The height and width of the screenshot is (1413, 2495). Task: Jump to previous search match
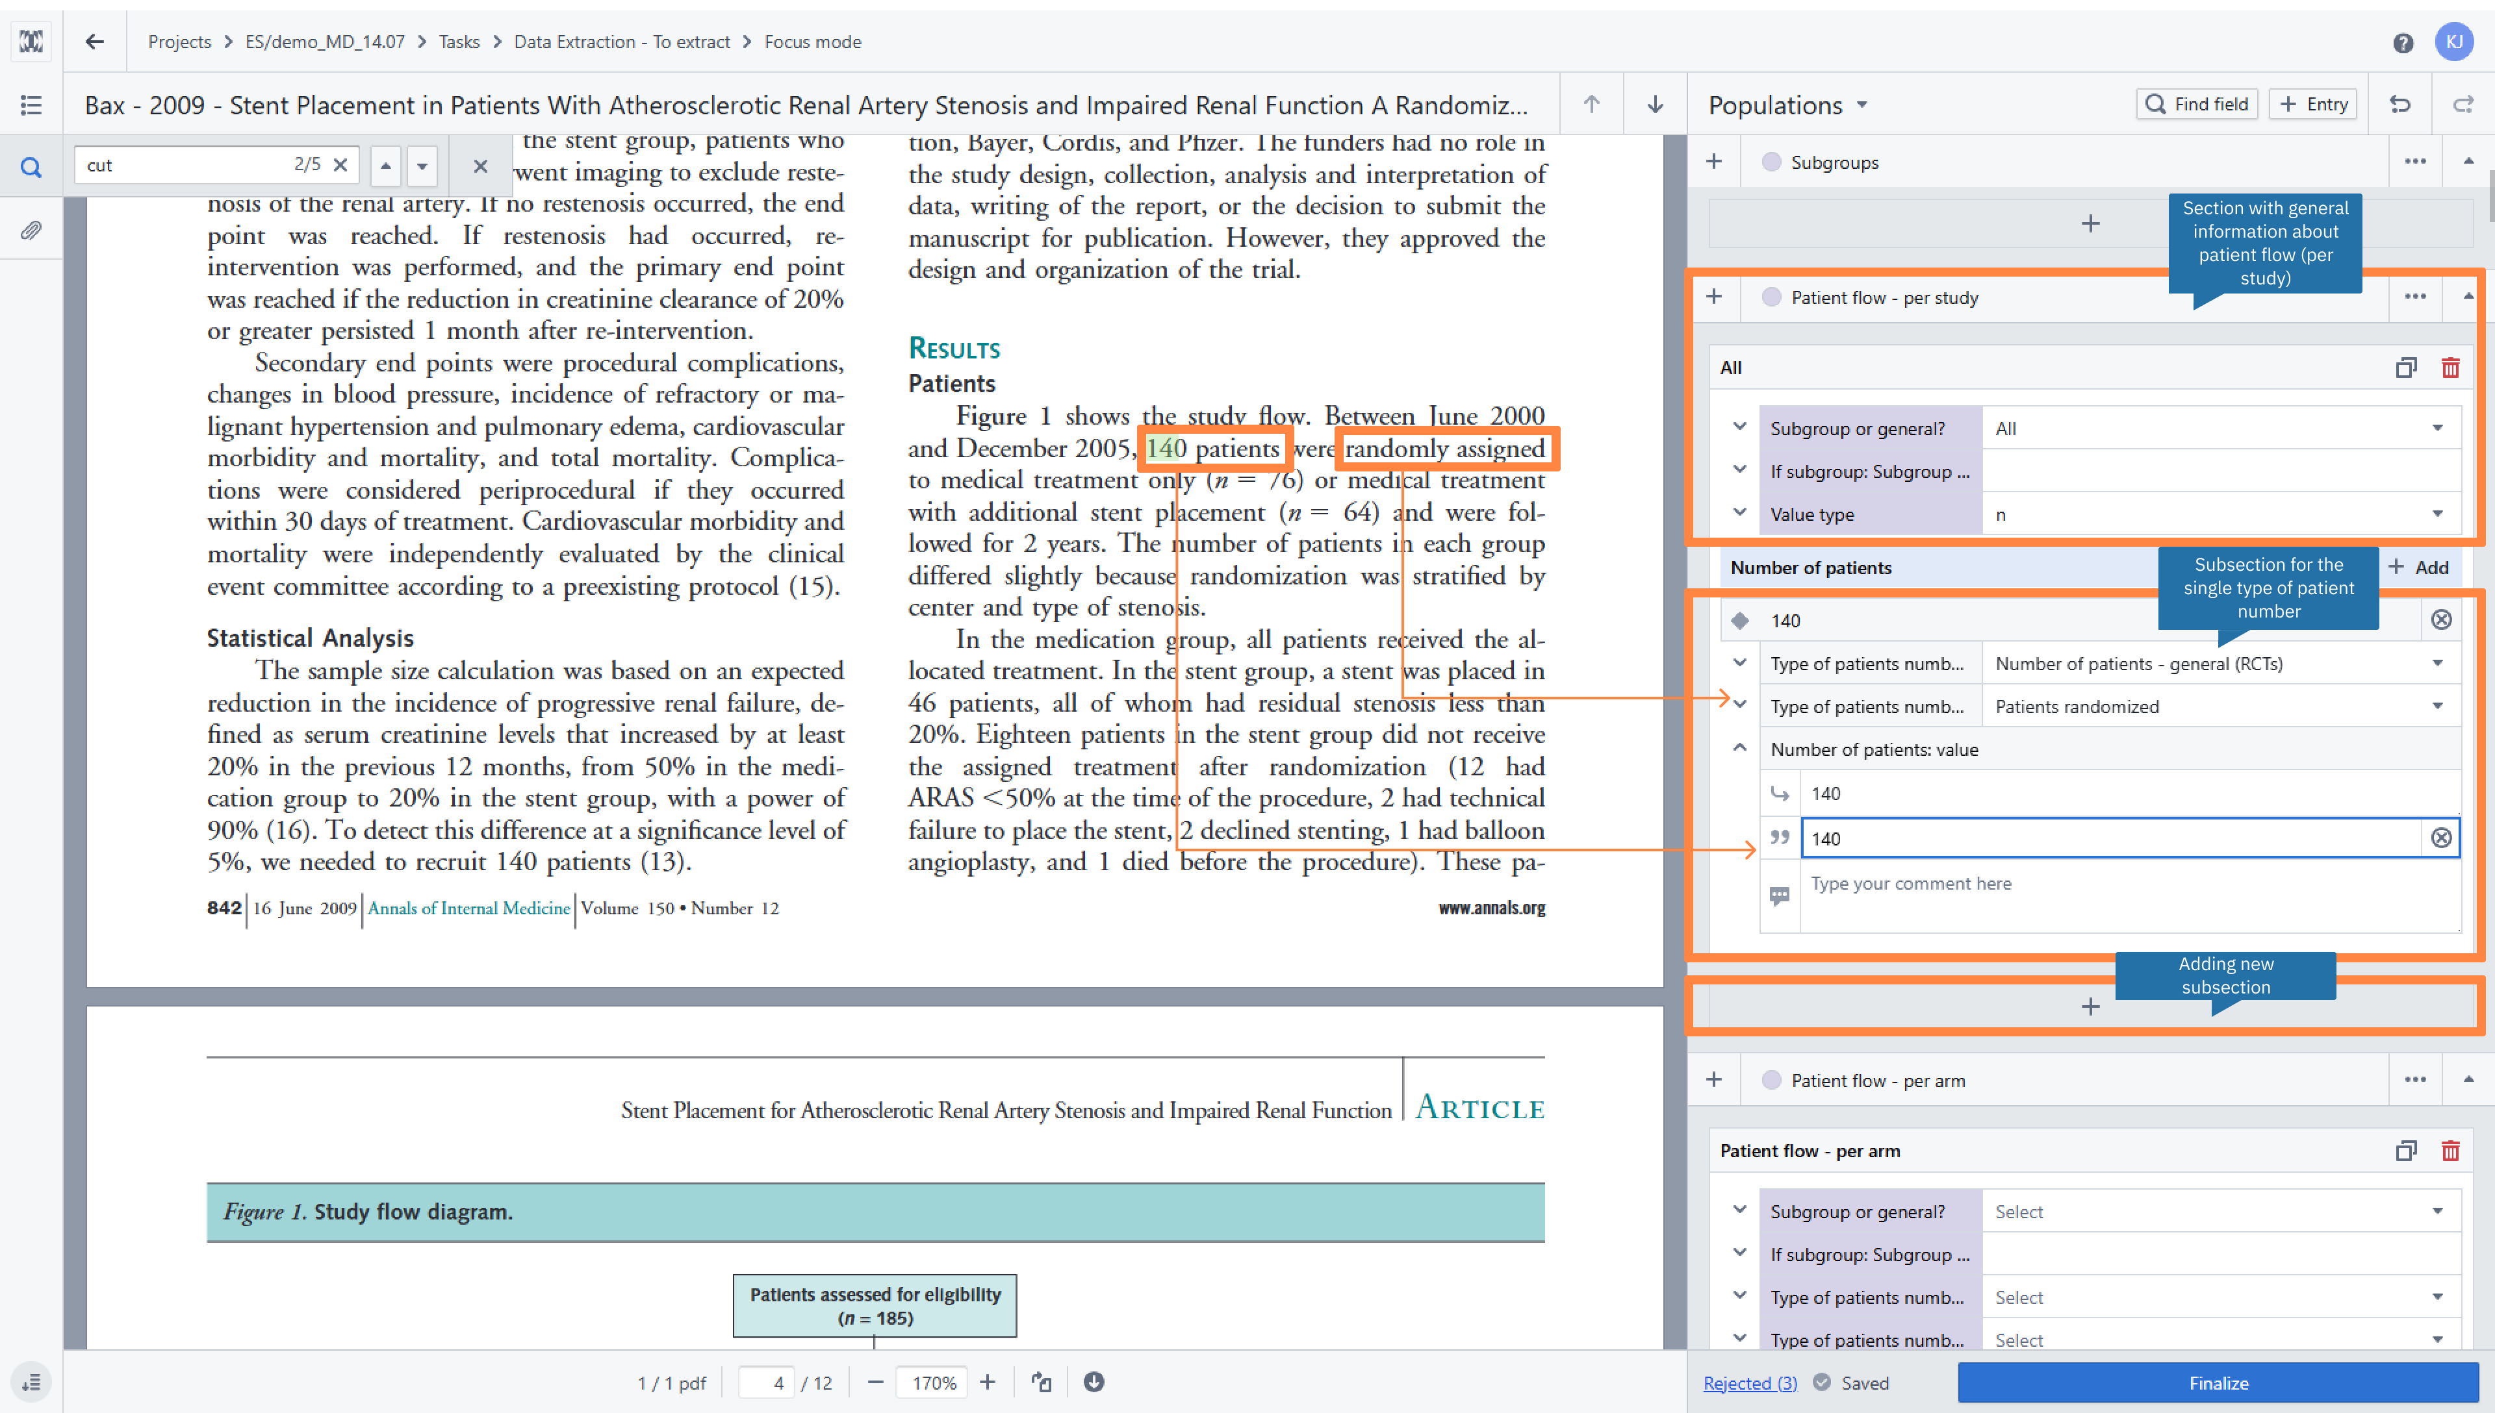click(x=385, y=165)
